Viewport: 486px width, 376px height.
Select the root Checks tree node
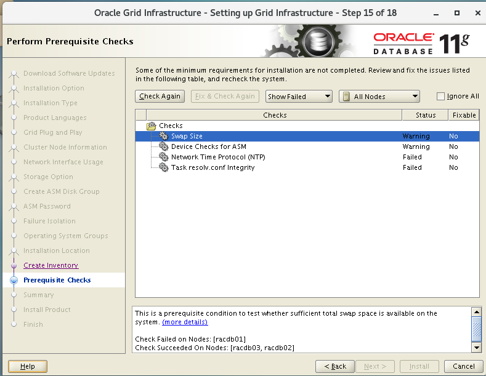171,126
